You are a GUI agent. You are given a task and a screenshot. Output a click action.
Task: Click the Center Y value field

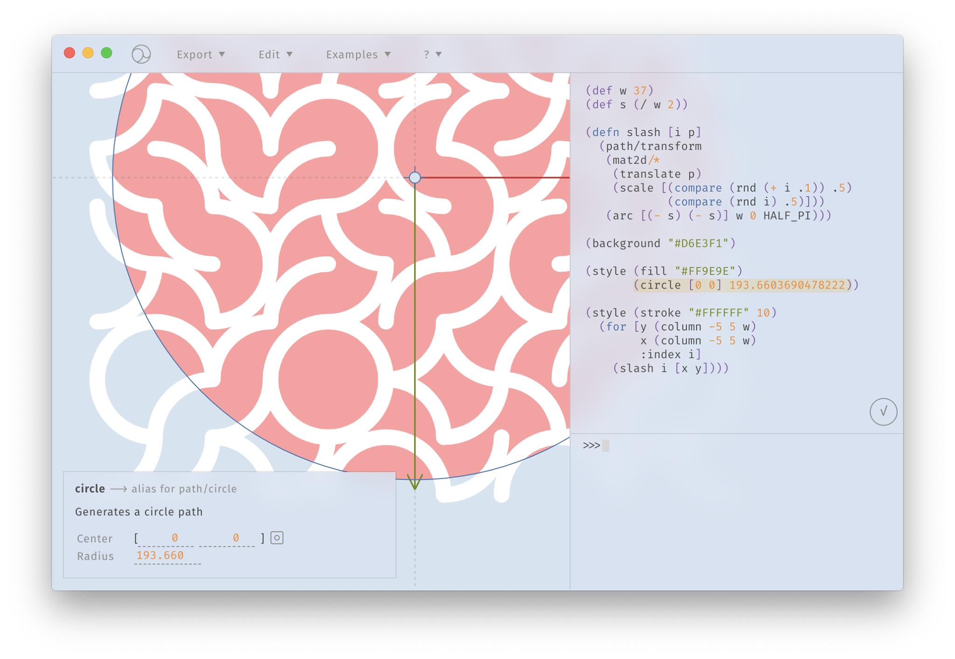[x=235, y=538]
